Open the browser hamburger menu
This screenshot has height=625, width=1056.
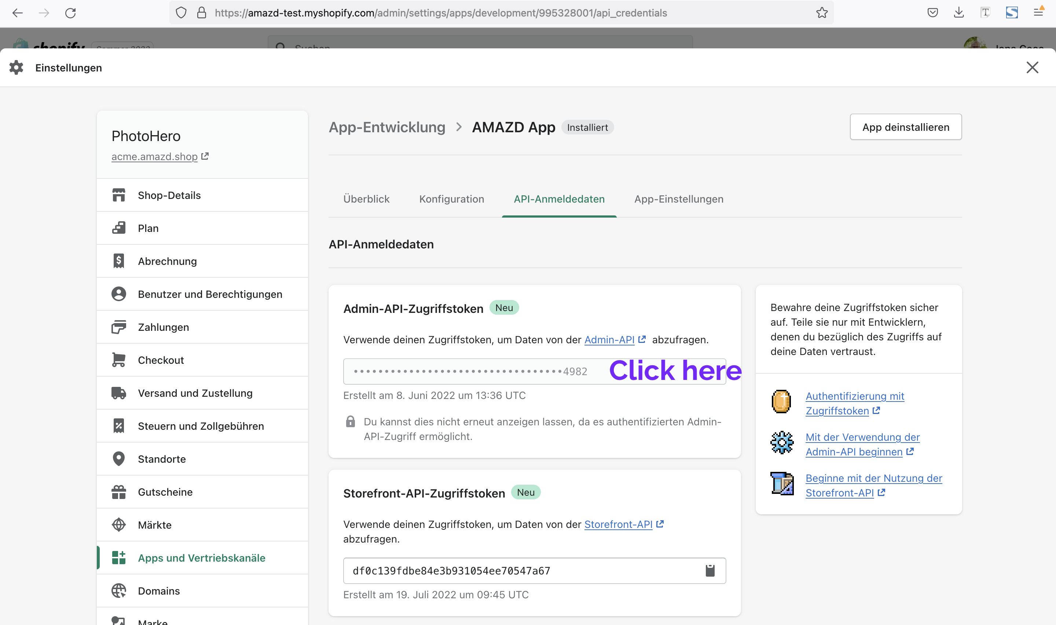pyautogui.click(x=1038, y=12)
